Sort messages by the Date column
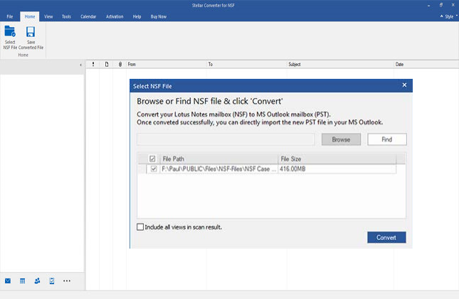Image resolution: width=459 pixels, height=299 pixels. (426, 65)
